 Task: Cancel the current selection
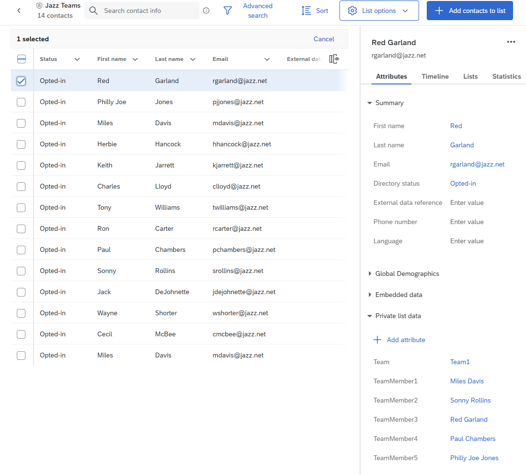tap(324, 39)
